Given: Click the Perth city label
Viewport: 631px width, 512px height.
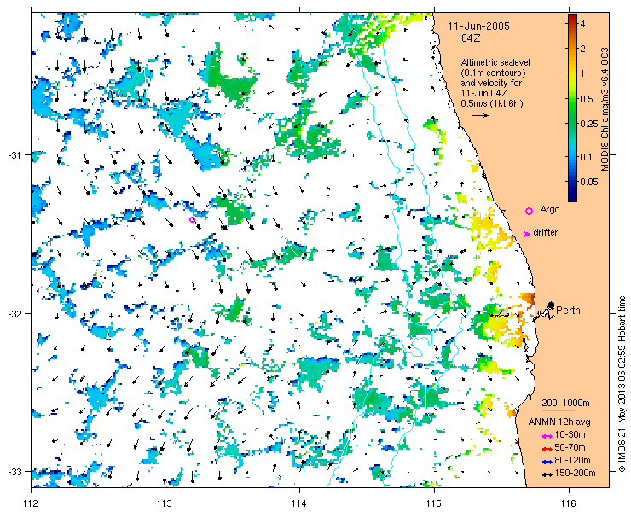Looking at the screenshot, I should point(568,310).
